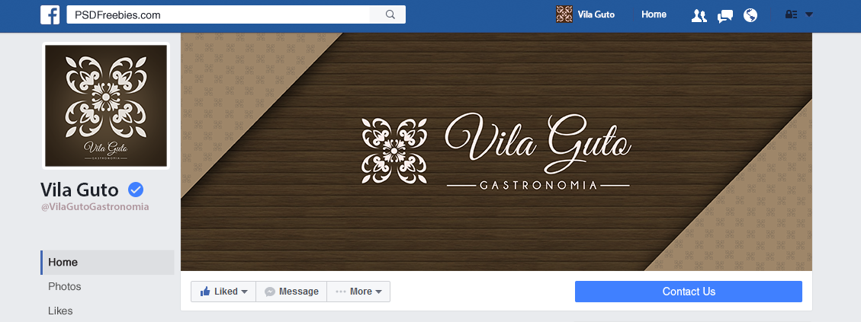This screenshot has height=322, width=861.
Task: Click the Message button
Action: 291,292
